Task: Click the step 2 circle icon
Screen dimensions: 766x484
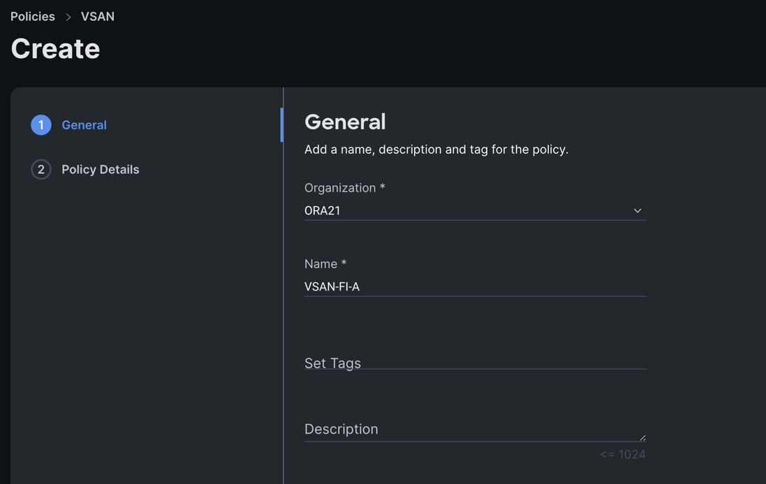Action: pos(41,170)
